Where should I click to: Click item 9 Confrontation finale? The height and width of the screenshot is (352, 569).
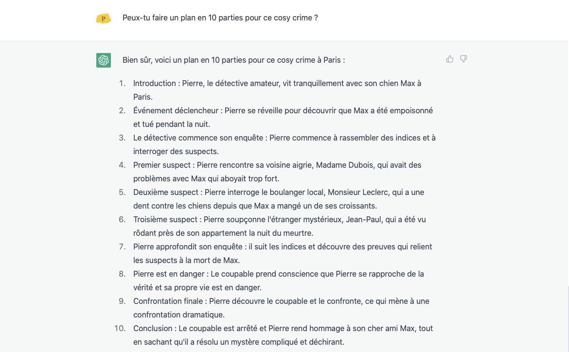[281, 308]
